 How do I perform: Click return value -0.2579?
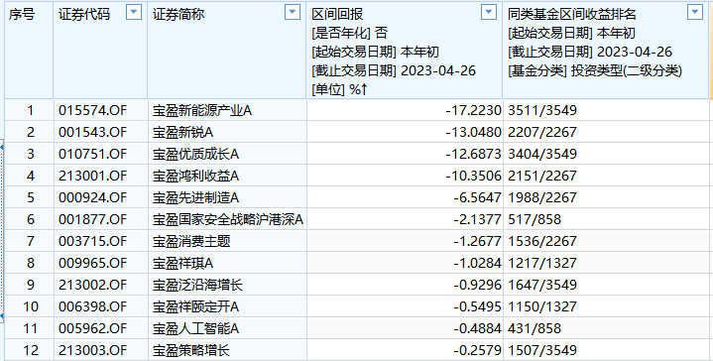[x=477, y=350]
